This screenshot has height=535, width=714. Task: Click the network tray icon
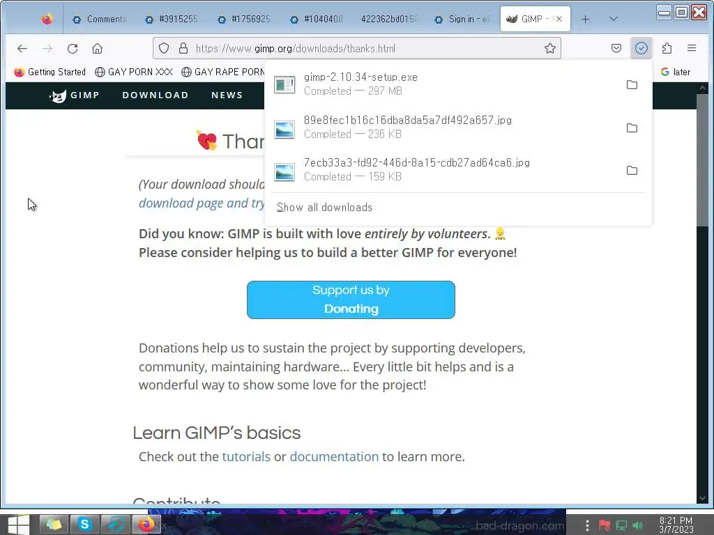pyautogui.click(x=621, y=525)
